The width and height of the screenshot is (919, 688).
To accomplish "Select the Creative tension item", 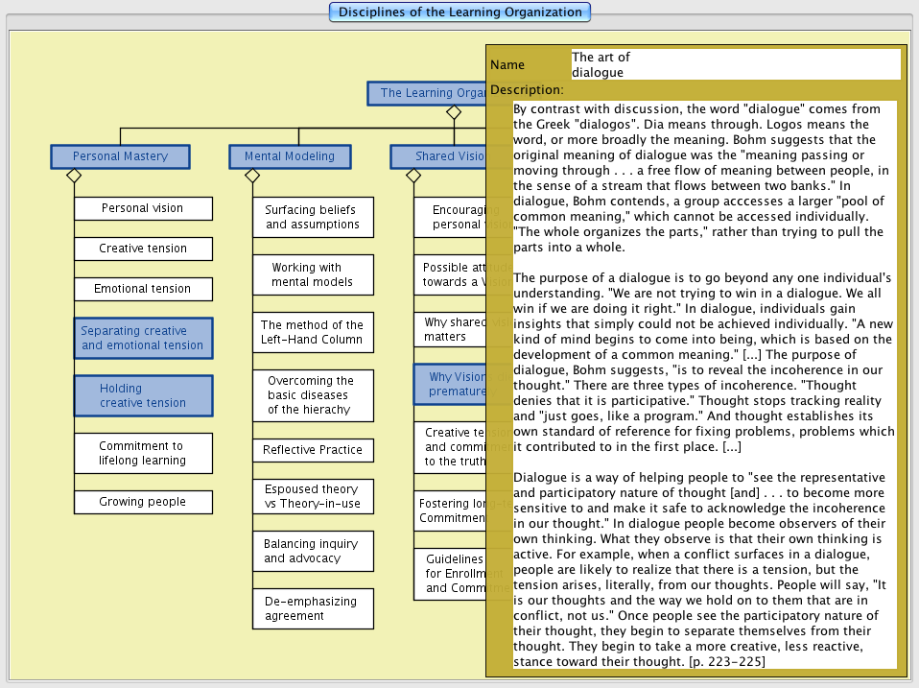I will tap(142, 249).
